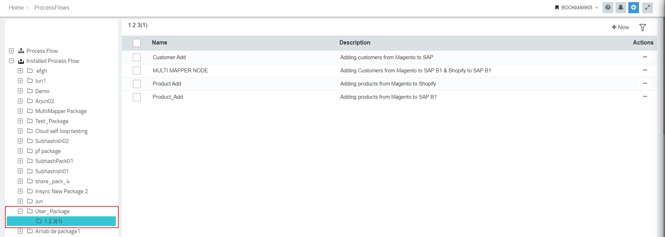Tick the select-all checkbox in table header

(137, 43)
